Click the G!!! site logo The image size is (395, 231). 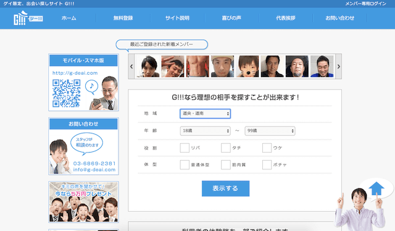pos(28,18)
